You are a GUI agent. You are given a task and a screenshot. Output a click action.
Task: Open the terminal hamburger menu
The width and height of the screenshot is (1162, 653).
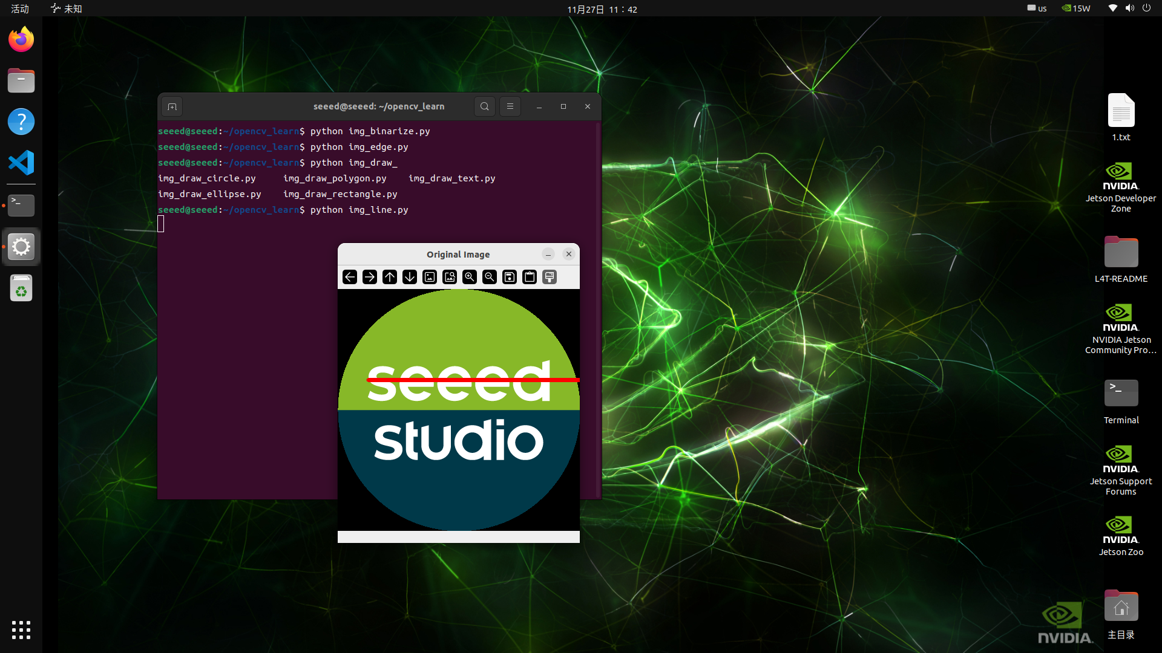510,106
